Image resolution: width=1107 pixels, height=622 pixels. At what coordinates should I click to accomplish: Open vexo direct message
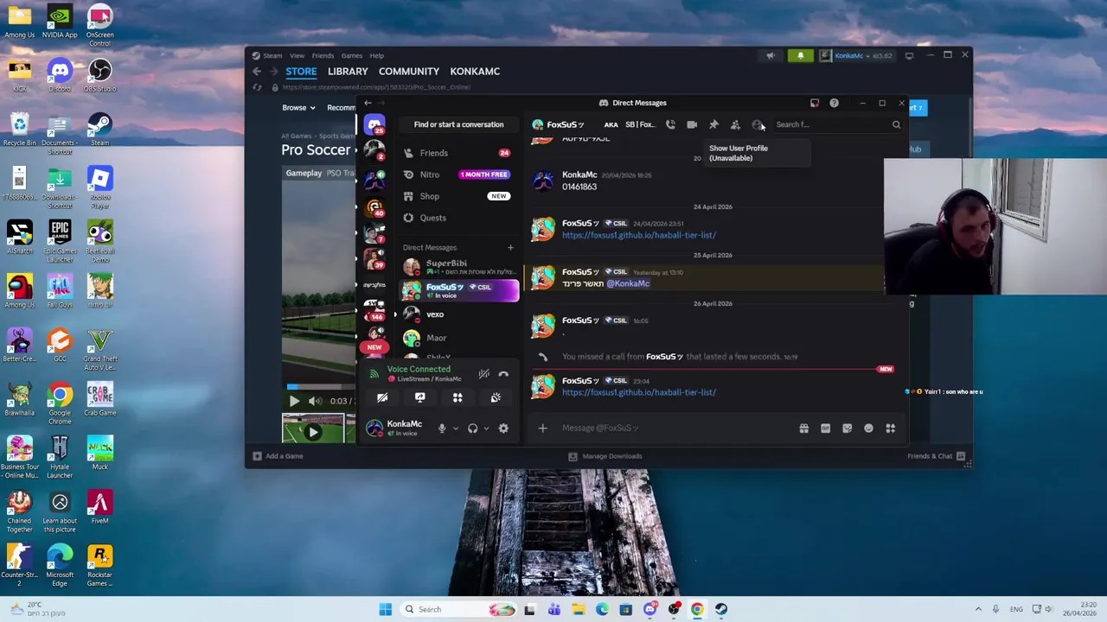pyautogui.click(x=458, y=314)
